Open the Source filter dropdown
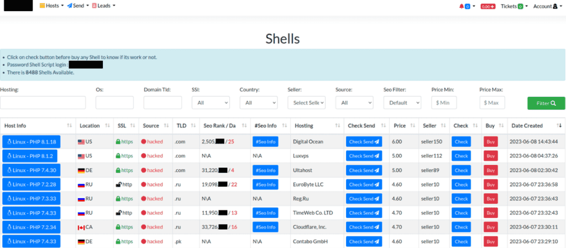The image size is (566, 248). (x=354, y=102)
